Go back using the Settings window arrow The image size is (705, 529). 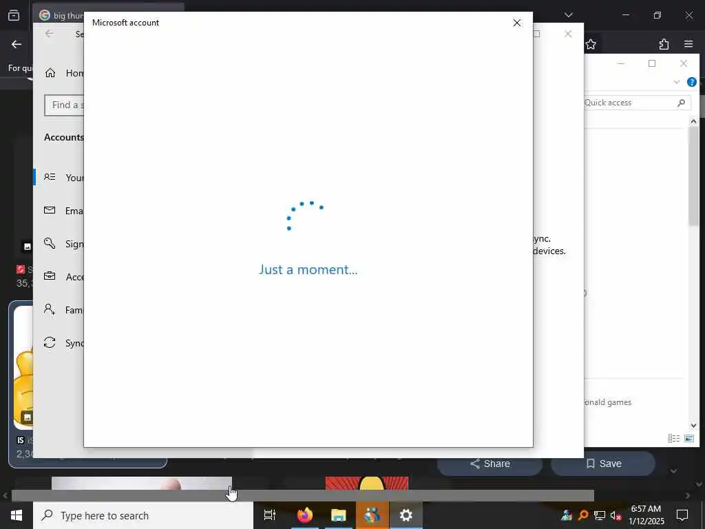pos(50,34)
